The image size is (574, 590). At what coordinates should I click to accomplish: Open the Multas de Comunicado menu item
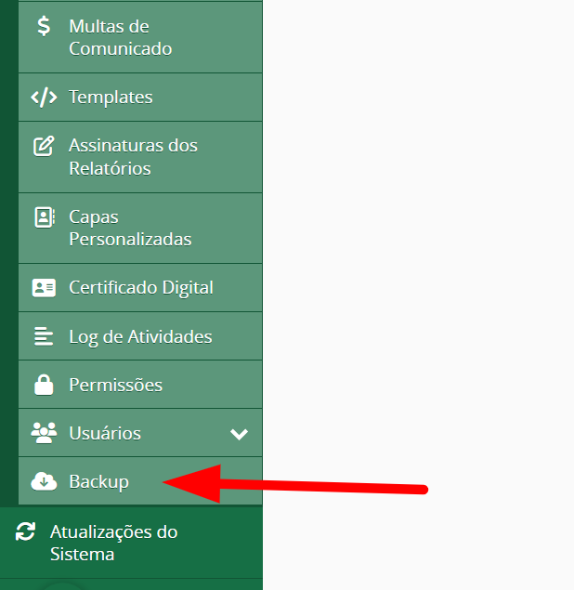[120, 37]
